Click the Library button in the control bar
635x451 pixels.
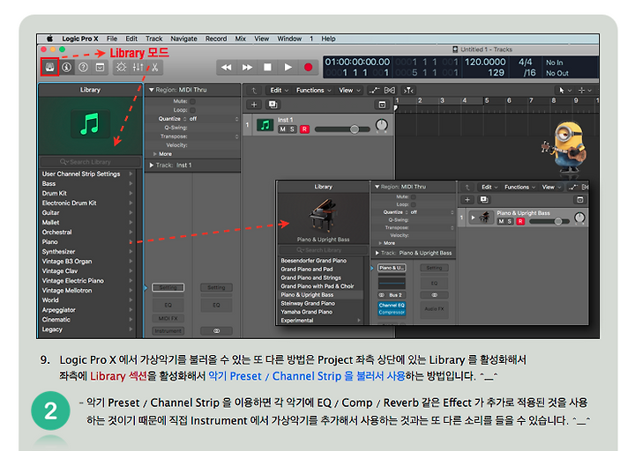point(49,67)
